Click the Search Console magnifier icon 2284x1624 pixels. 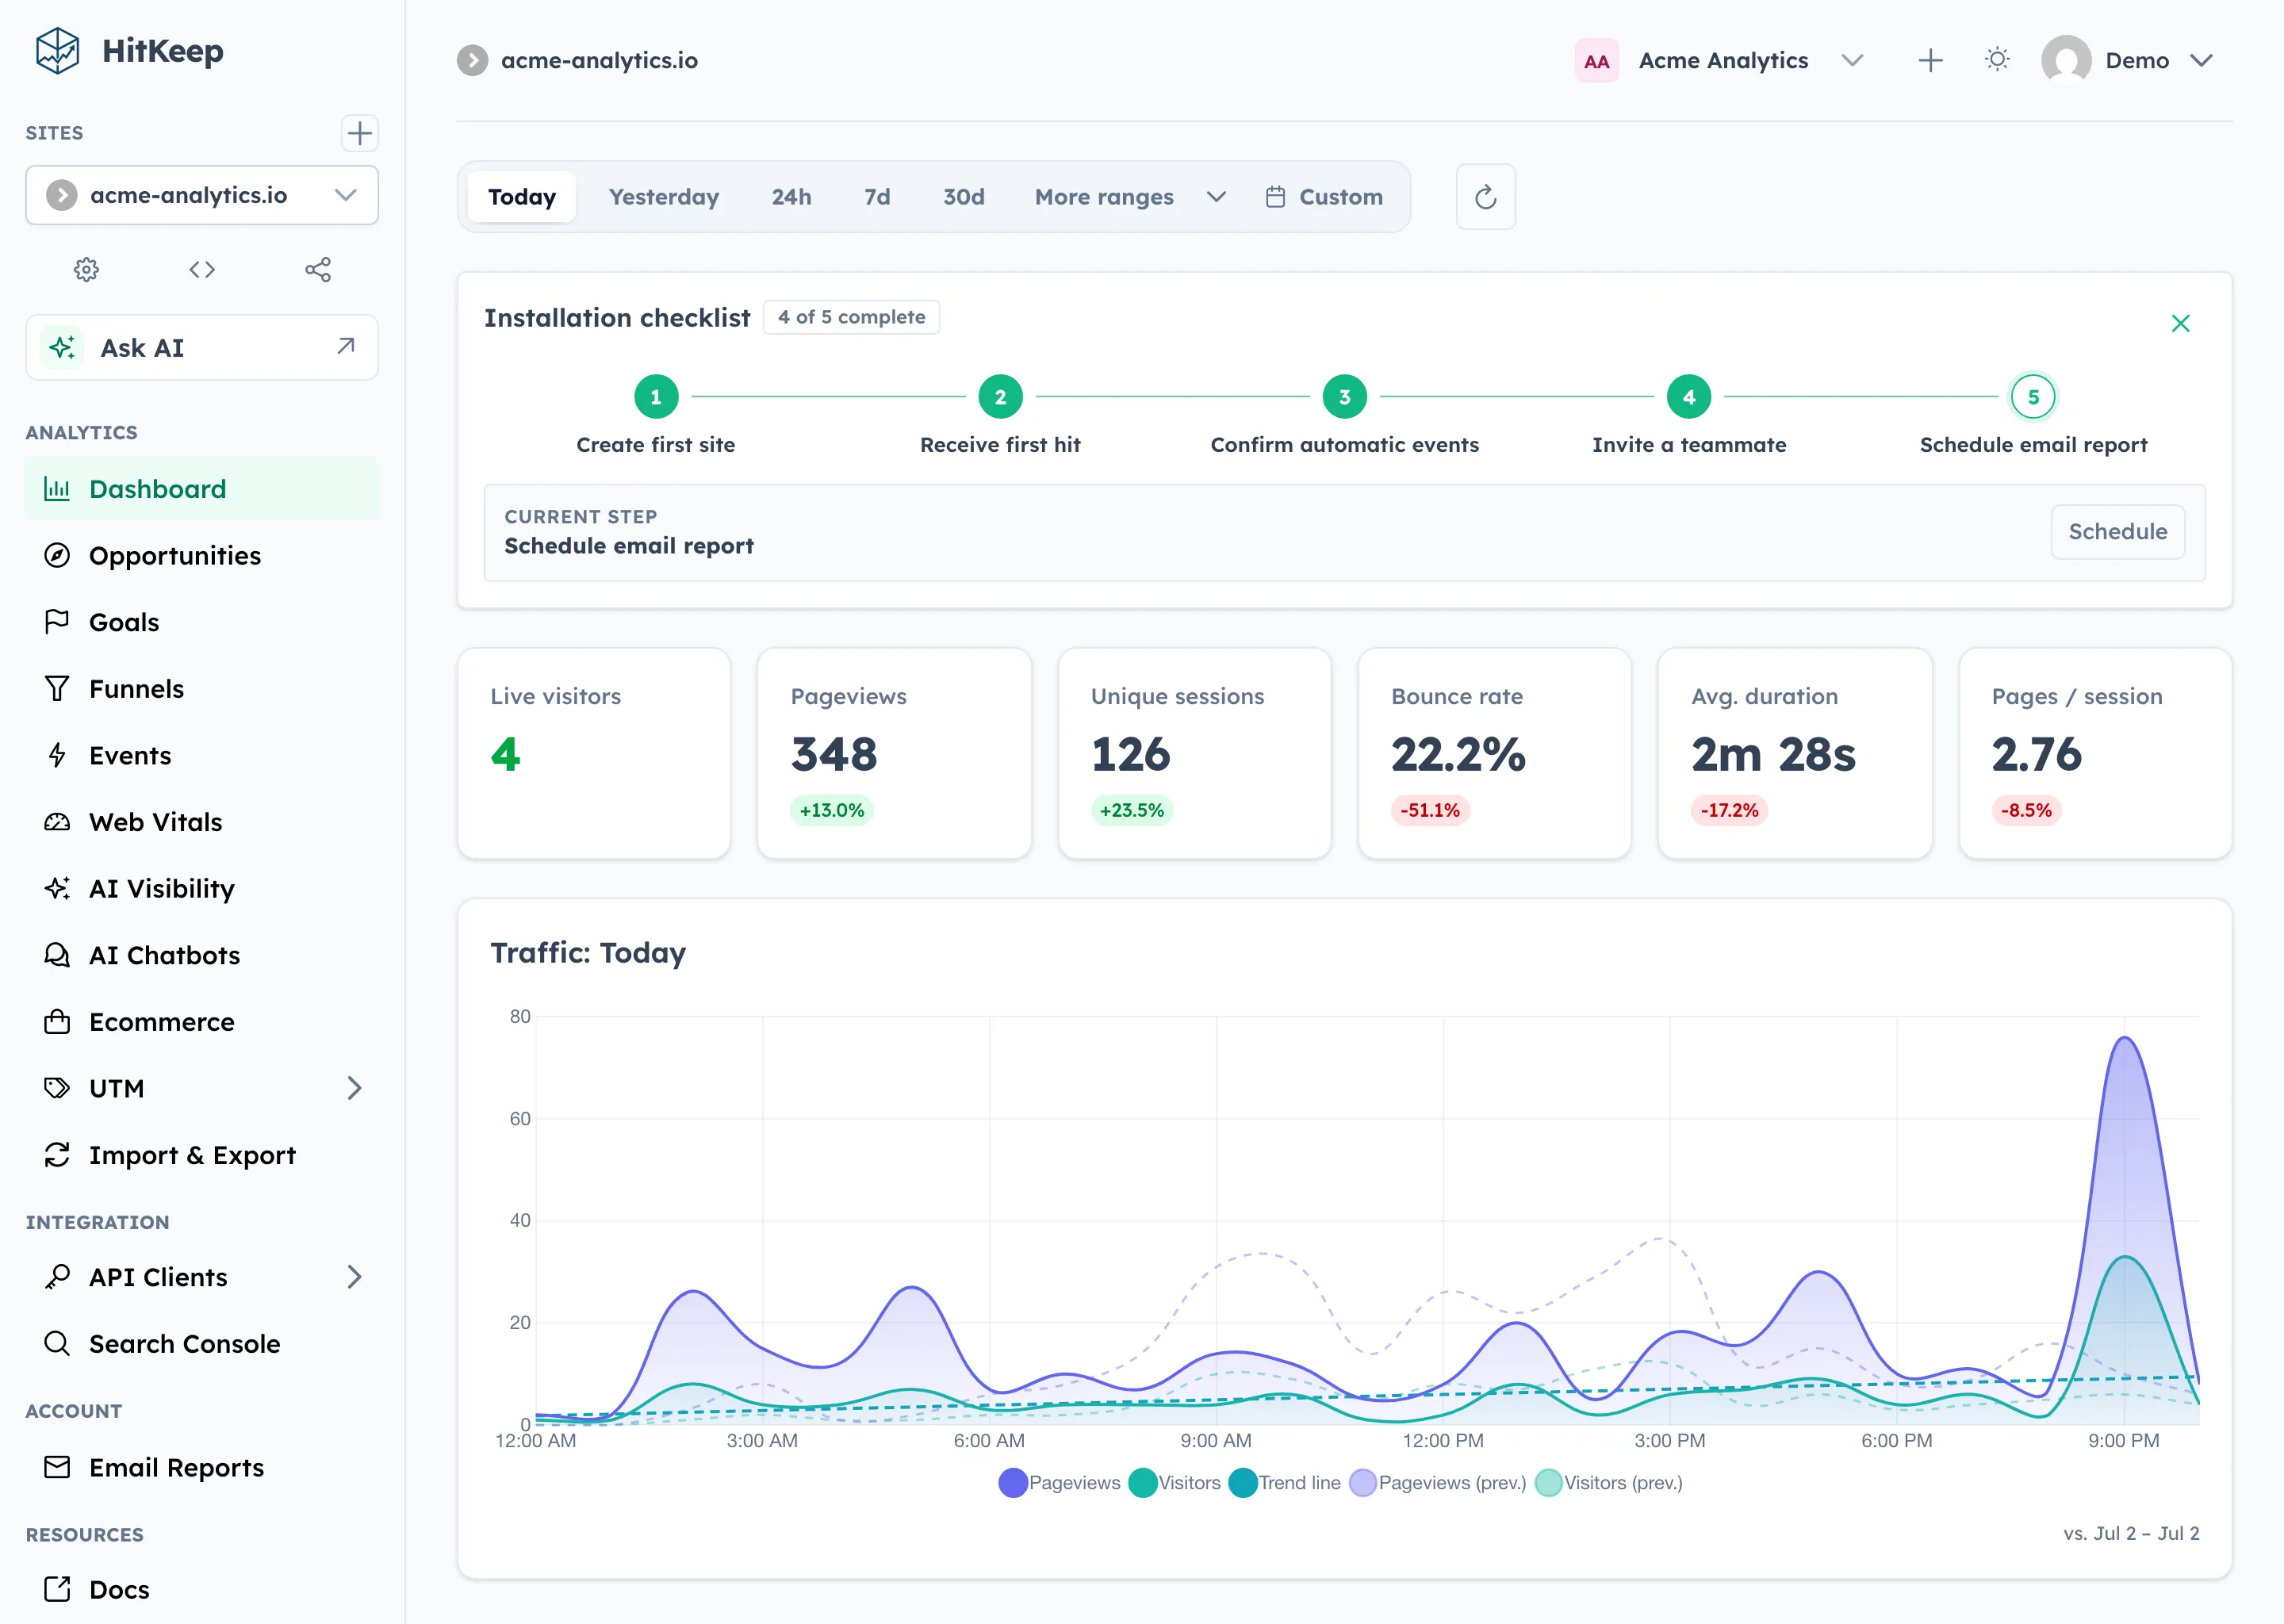pyautogui.click(x=57, y=1343)
